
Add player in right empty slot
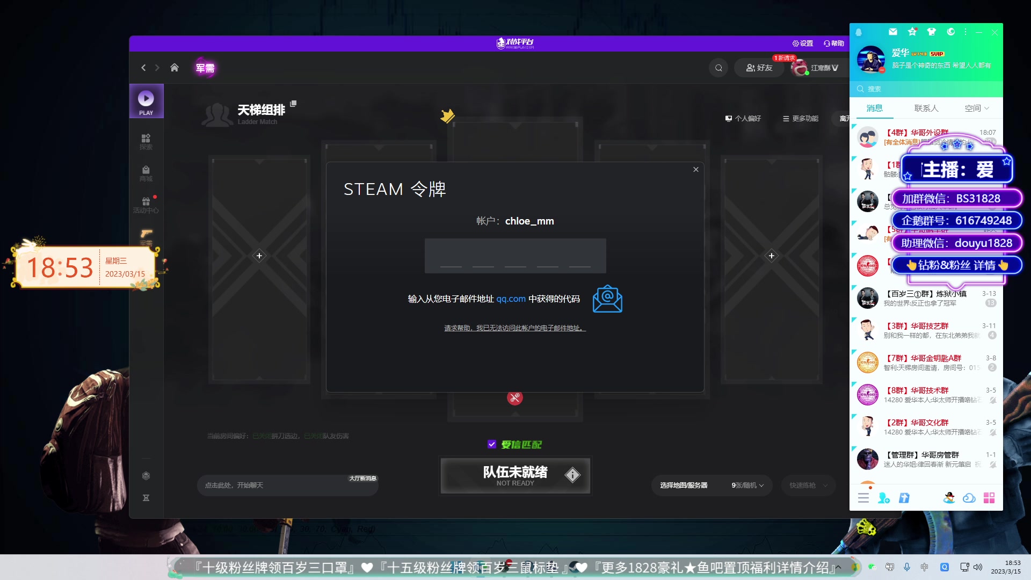click(772, 256)
